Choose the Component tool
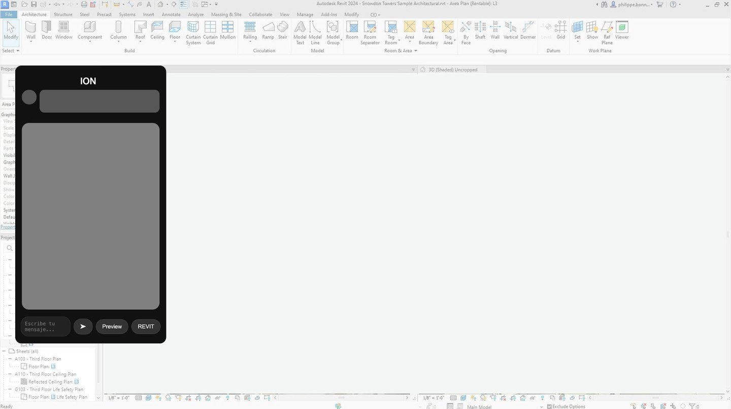 pyautogui.click(x=90, y=30)
